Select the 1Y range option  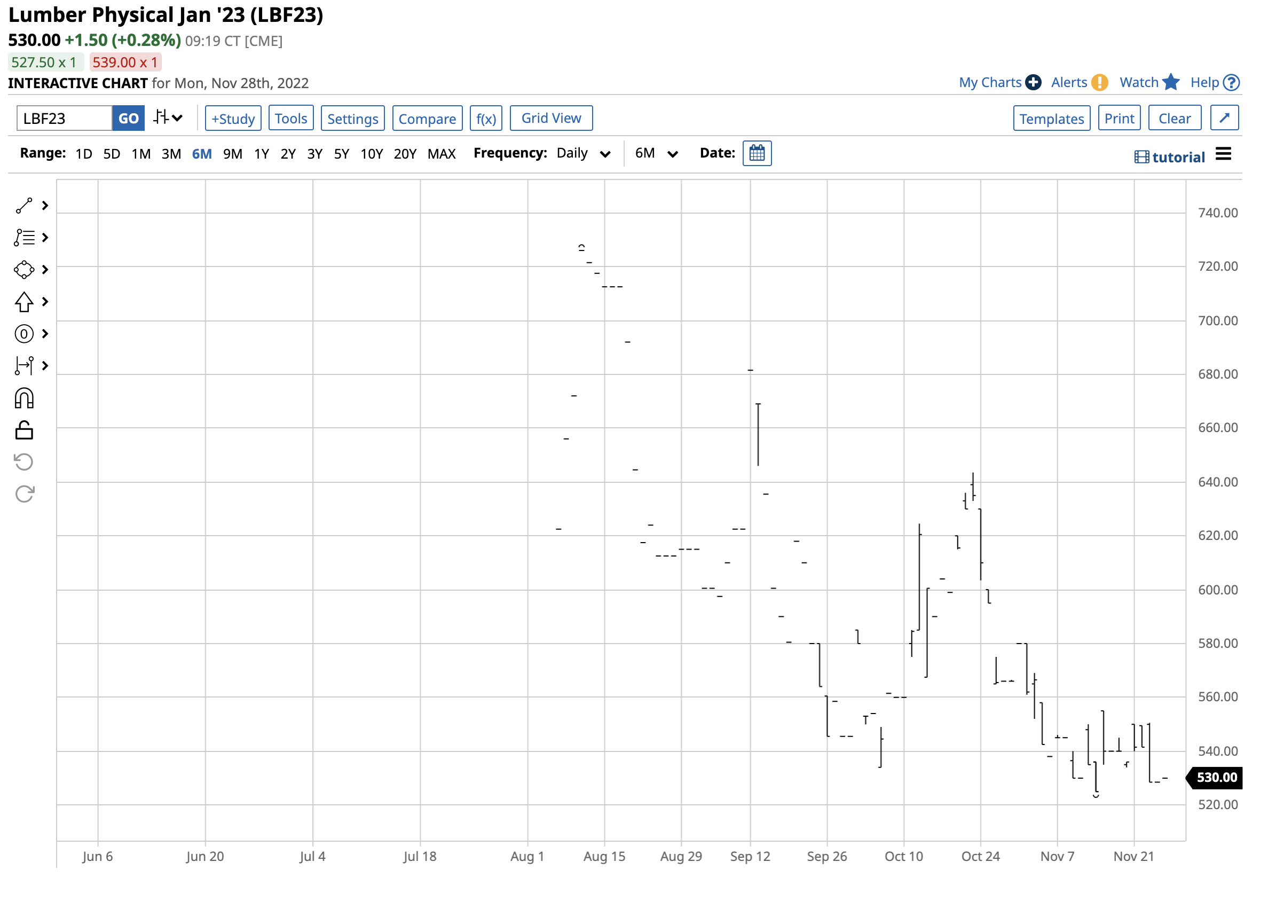point(261,154)
